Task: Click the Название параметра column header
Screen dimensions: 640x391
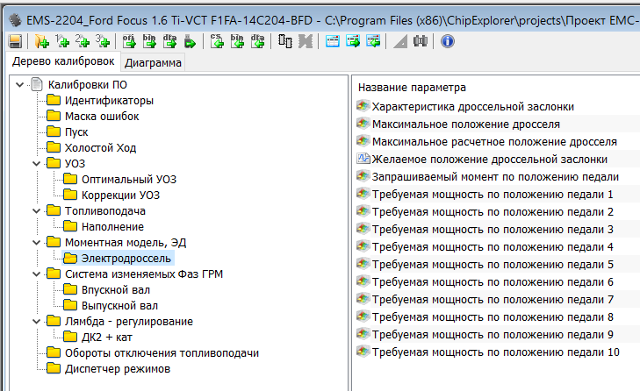Action: 412,88
